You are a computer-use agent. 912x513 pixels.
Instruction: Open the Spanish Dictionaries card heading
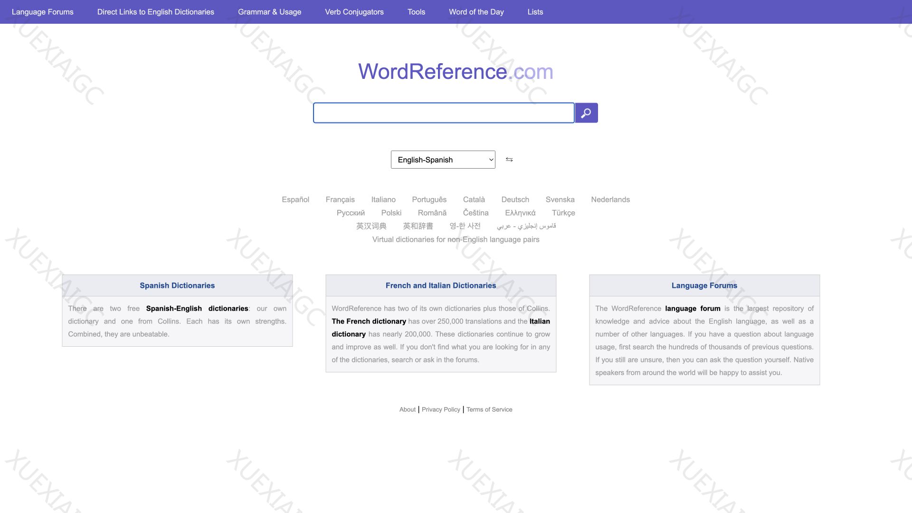[177, 285]
